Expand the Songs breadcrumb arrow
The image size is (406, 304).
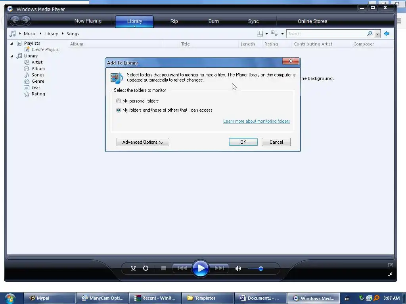click(63, 34)
